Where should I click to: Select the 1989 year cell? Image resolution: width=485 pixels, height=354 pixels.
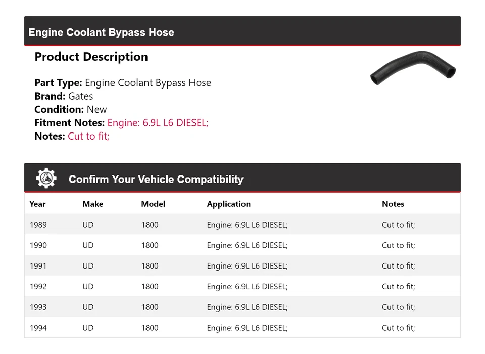pyautogui.click(x=38, y=225)
